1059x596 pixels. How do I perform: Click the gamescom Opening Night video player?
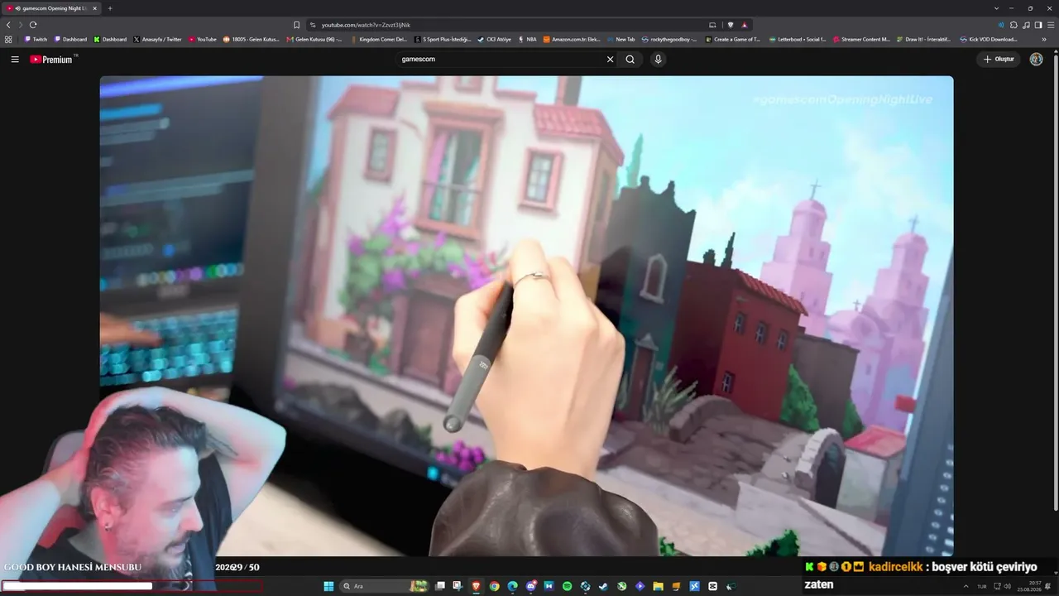pos(526,316)
